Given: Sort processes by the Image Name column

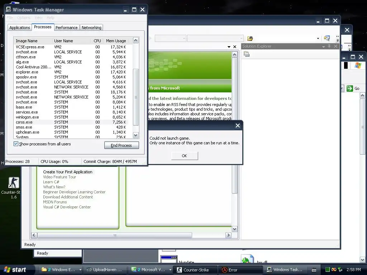Looking at the screenshot, I should (33, 41).
